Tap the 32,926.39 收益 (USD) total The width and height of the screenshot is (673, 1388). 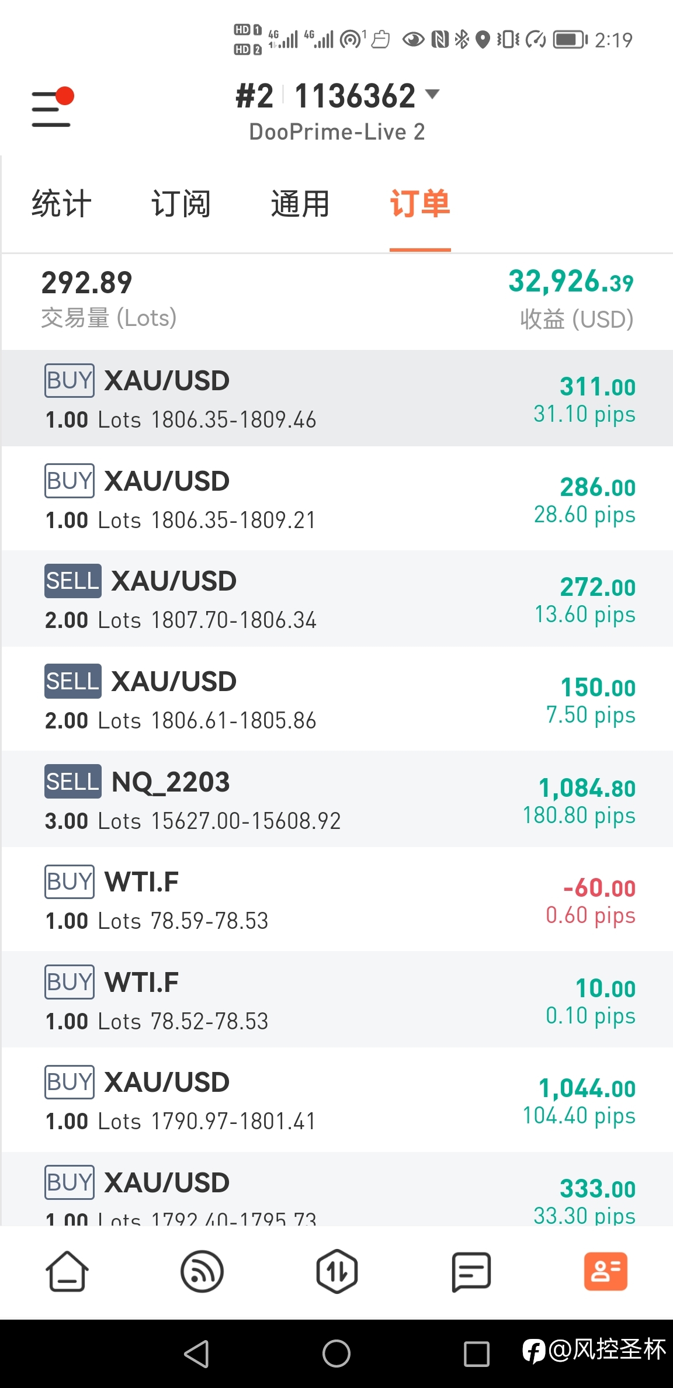click(571, 299)
